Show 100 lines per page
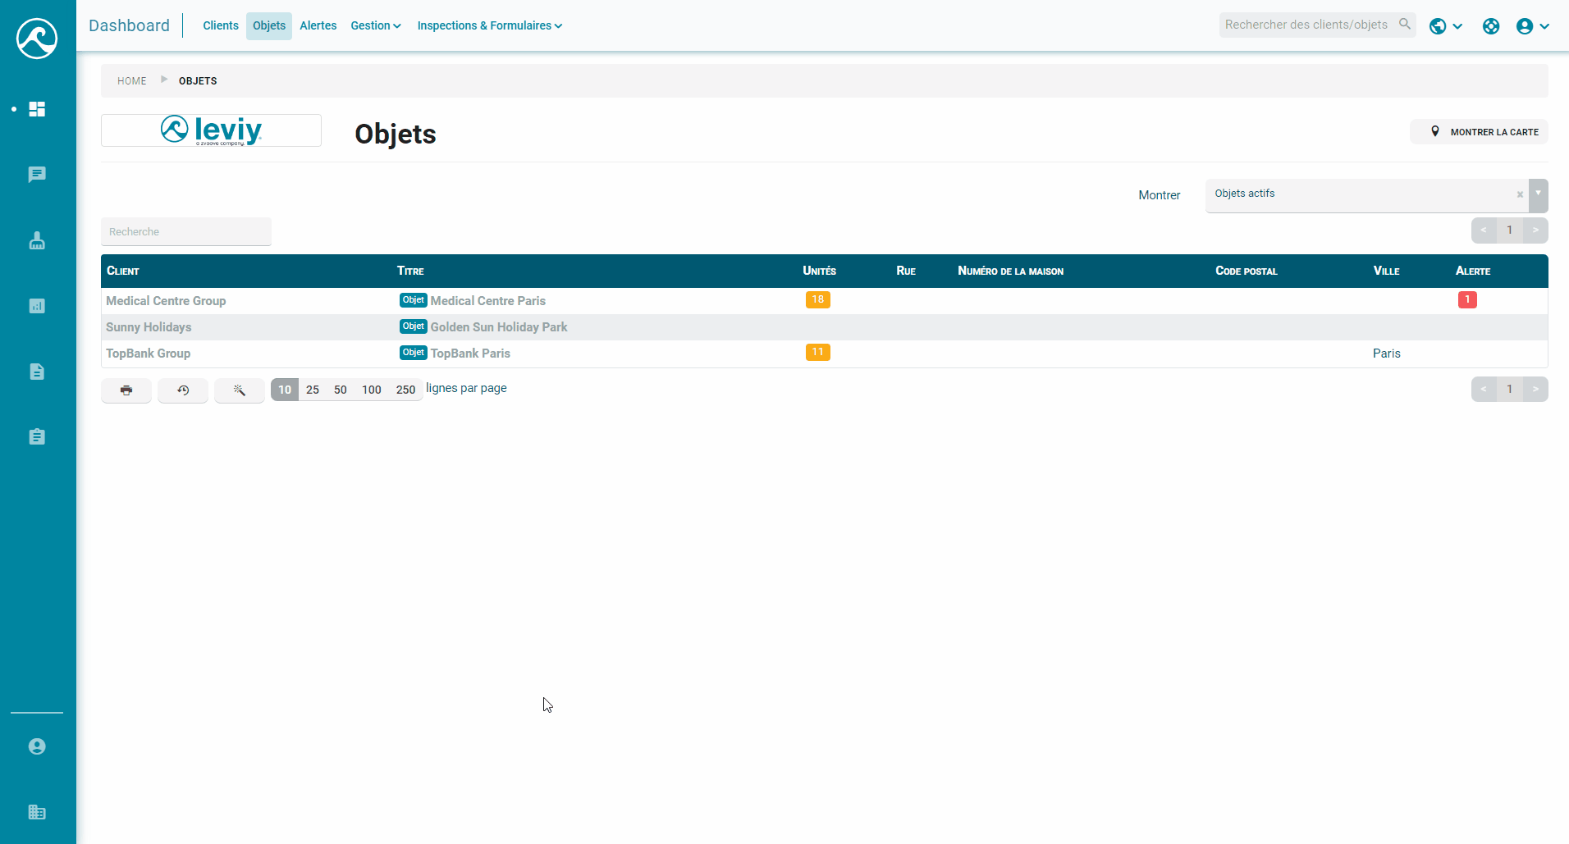This screenshot has width=1569, height=844. [x=372, y=390]
